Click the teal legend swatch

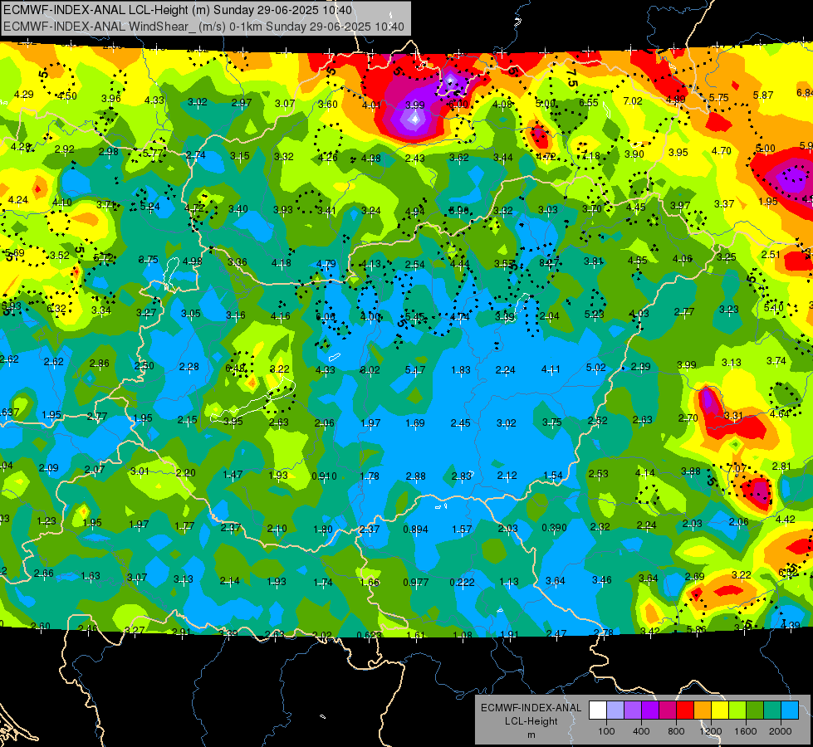771,710
